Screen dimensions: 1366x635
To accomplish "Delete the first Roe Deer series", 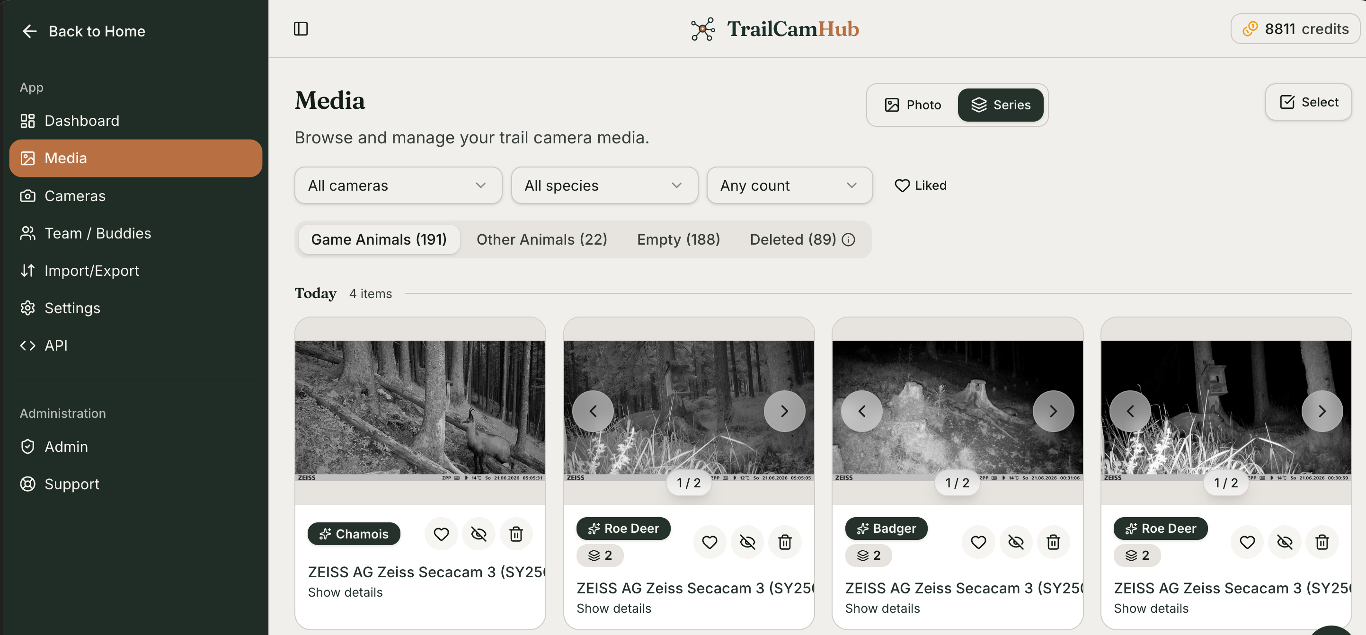I will tap(785, 542).
